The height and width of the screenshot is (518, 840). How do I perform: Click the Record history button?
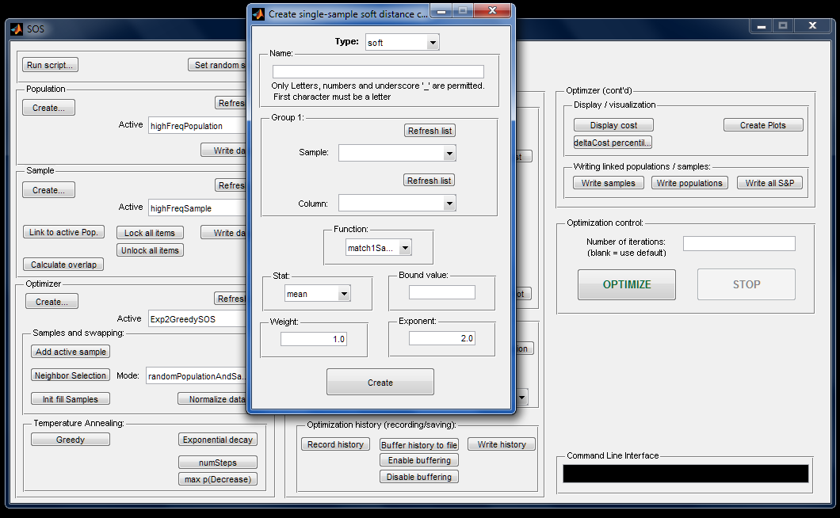pos(336,444)
